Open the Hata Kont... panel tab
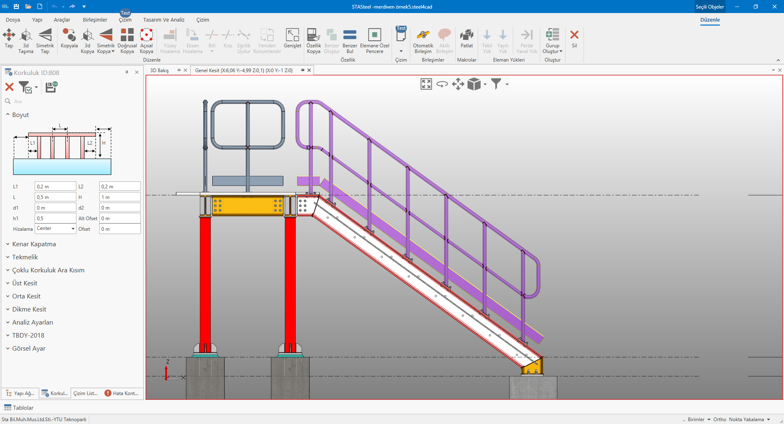The width and height of the screenshot is (784, 424). point(122,393)
